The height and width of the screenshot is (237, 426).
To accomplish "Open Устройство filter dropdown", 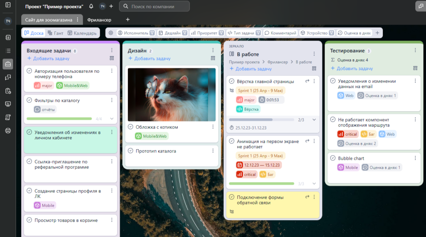I will point(317,33).
